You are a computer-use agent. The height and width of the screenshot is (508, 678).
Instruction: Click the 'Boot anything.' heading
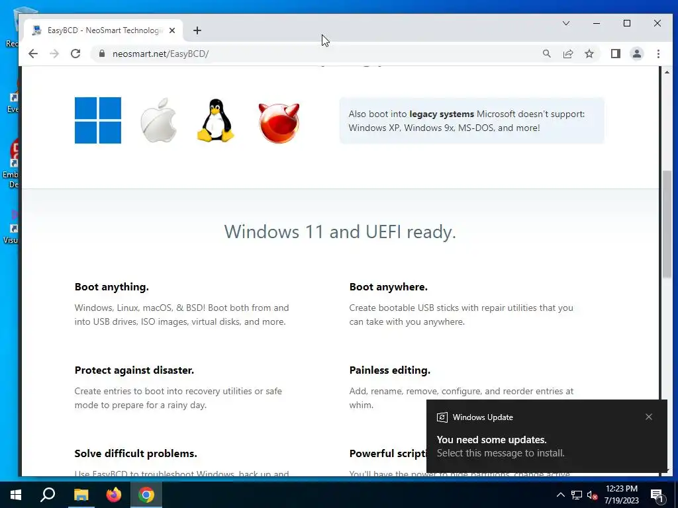pyautogui.click(x=111, y=287)
